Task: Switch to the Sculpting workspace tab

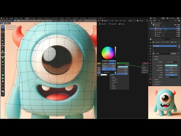Action: point(40,18)
